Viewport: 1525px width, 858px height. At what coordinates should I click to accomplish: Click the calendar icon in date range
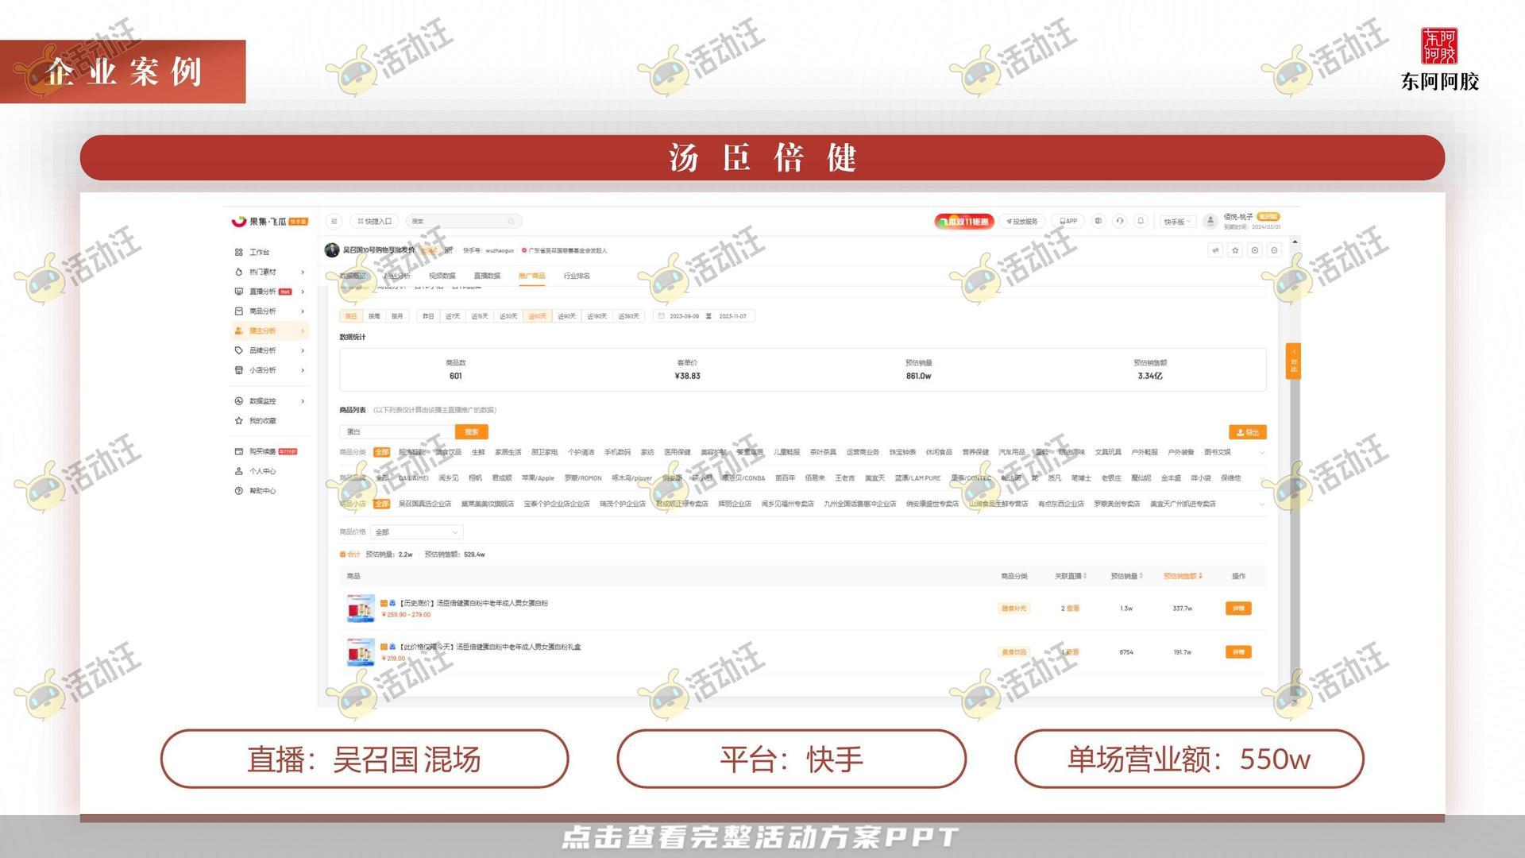tap(662, 316)
